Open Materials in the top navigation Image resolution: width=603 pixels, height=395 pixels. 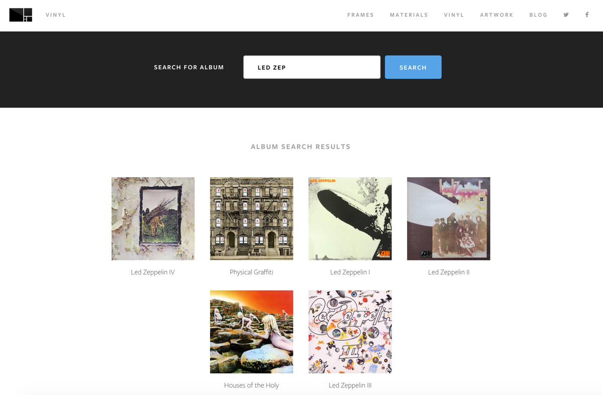(x=409, y=15)
